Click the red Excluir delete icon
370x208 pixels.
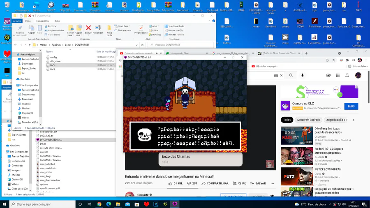[x=88, y=28]
